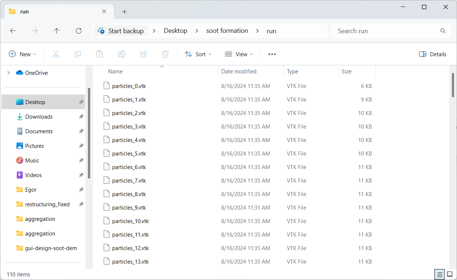Click the Videos icon in sidebar
Screen dimensions: 457x280
click(20, 175)
